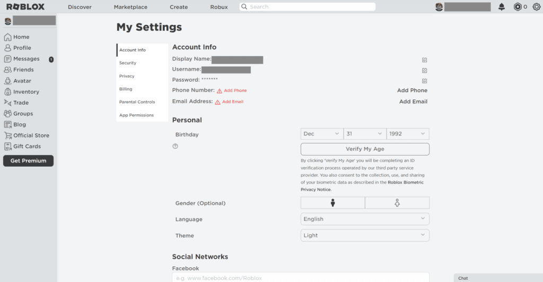Click the phone number warning icon
Viewport: 543px width, 282px height.
[x=220, y=91]
